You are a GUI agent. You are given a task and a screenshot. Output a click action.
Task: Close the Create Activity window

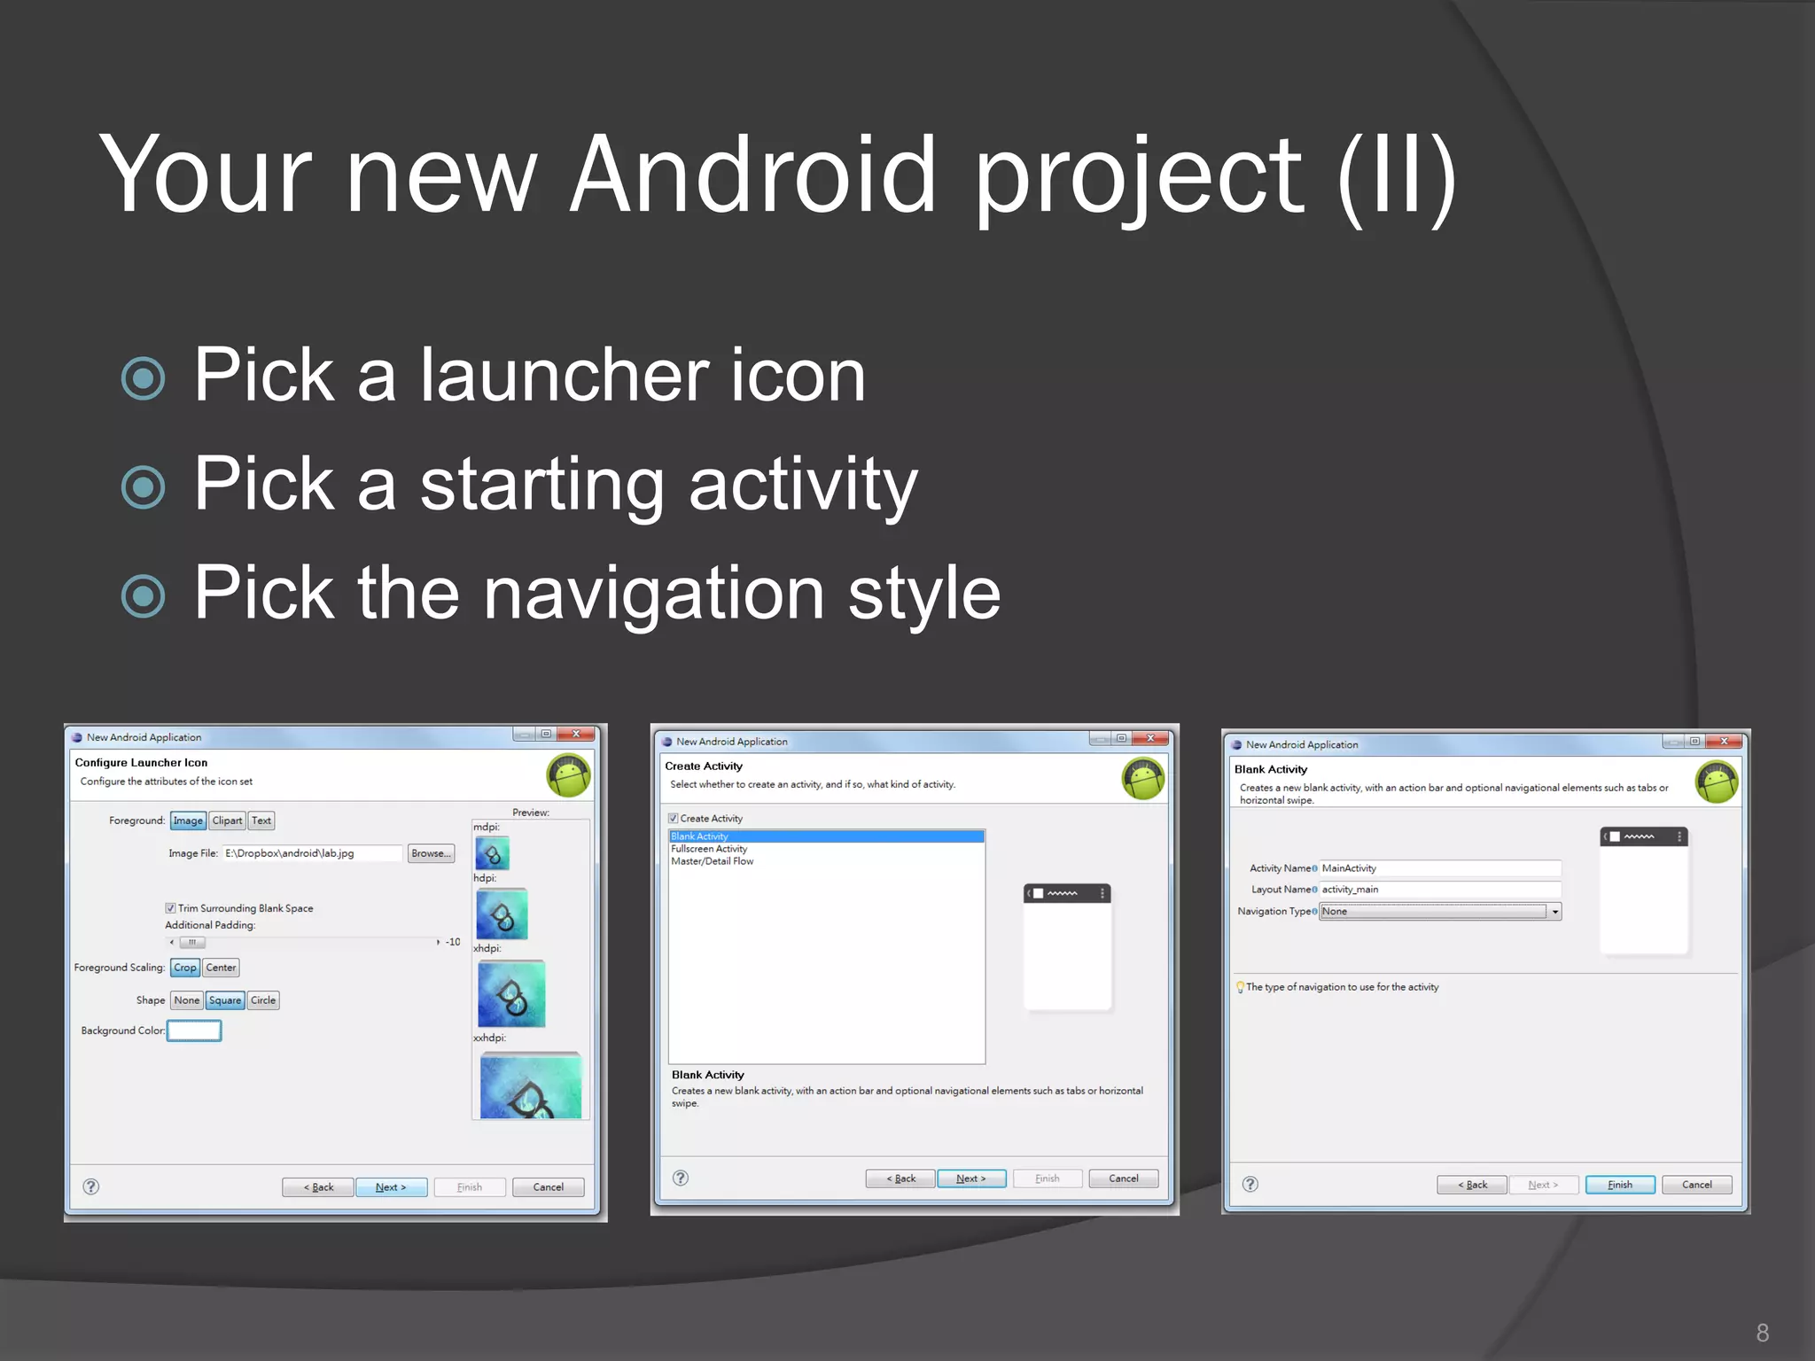point(1150,738)
